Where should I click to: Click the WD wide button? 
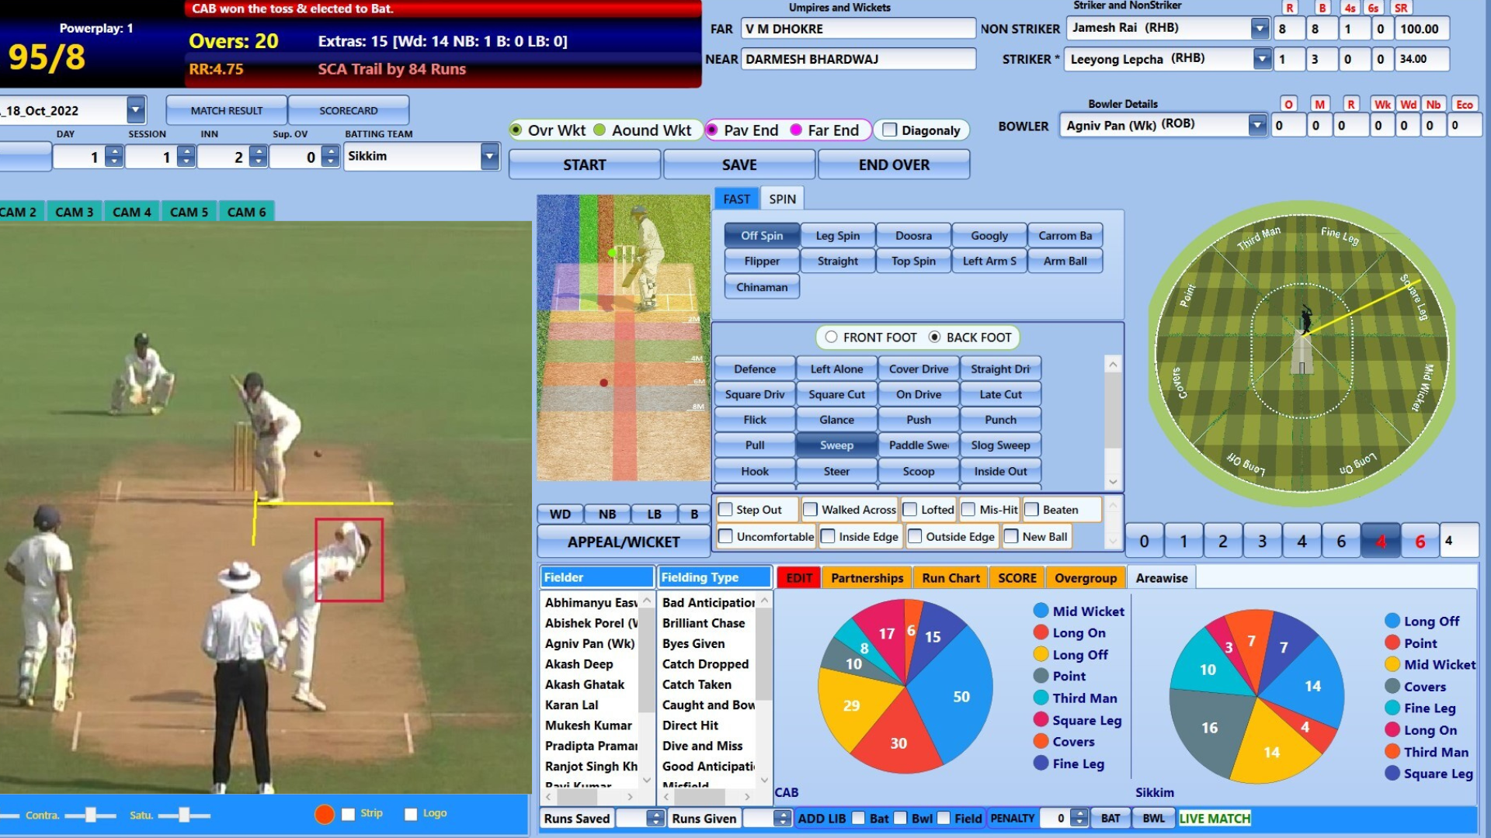(559, 514)
